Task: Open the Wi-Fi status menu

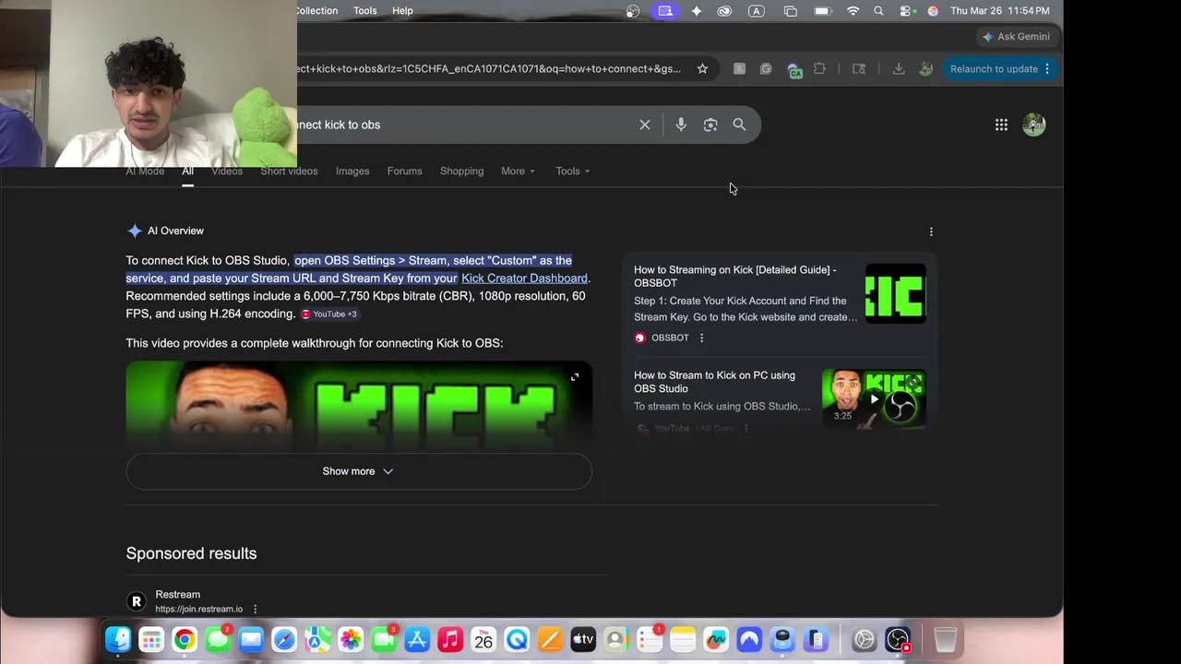Action: click(853, 11)
